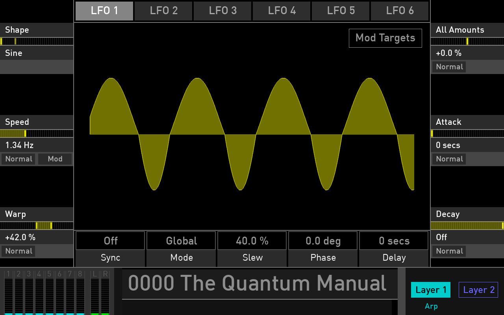Toggle Normal under All Amounts

(449, 67)
